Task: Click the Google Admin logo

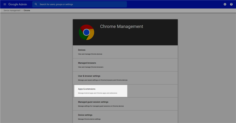Action: click(18, 4)
